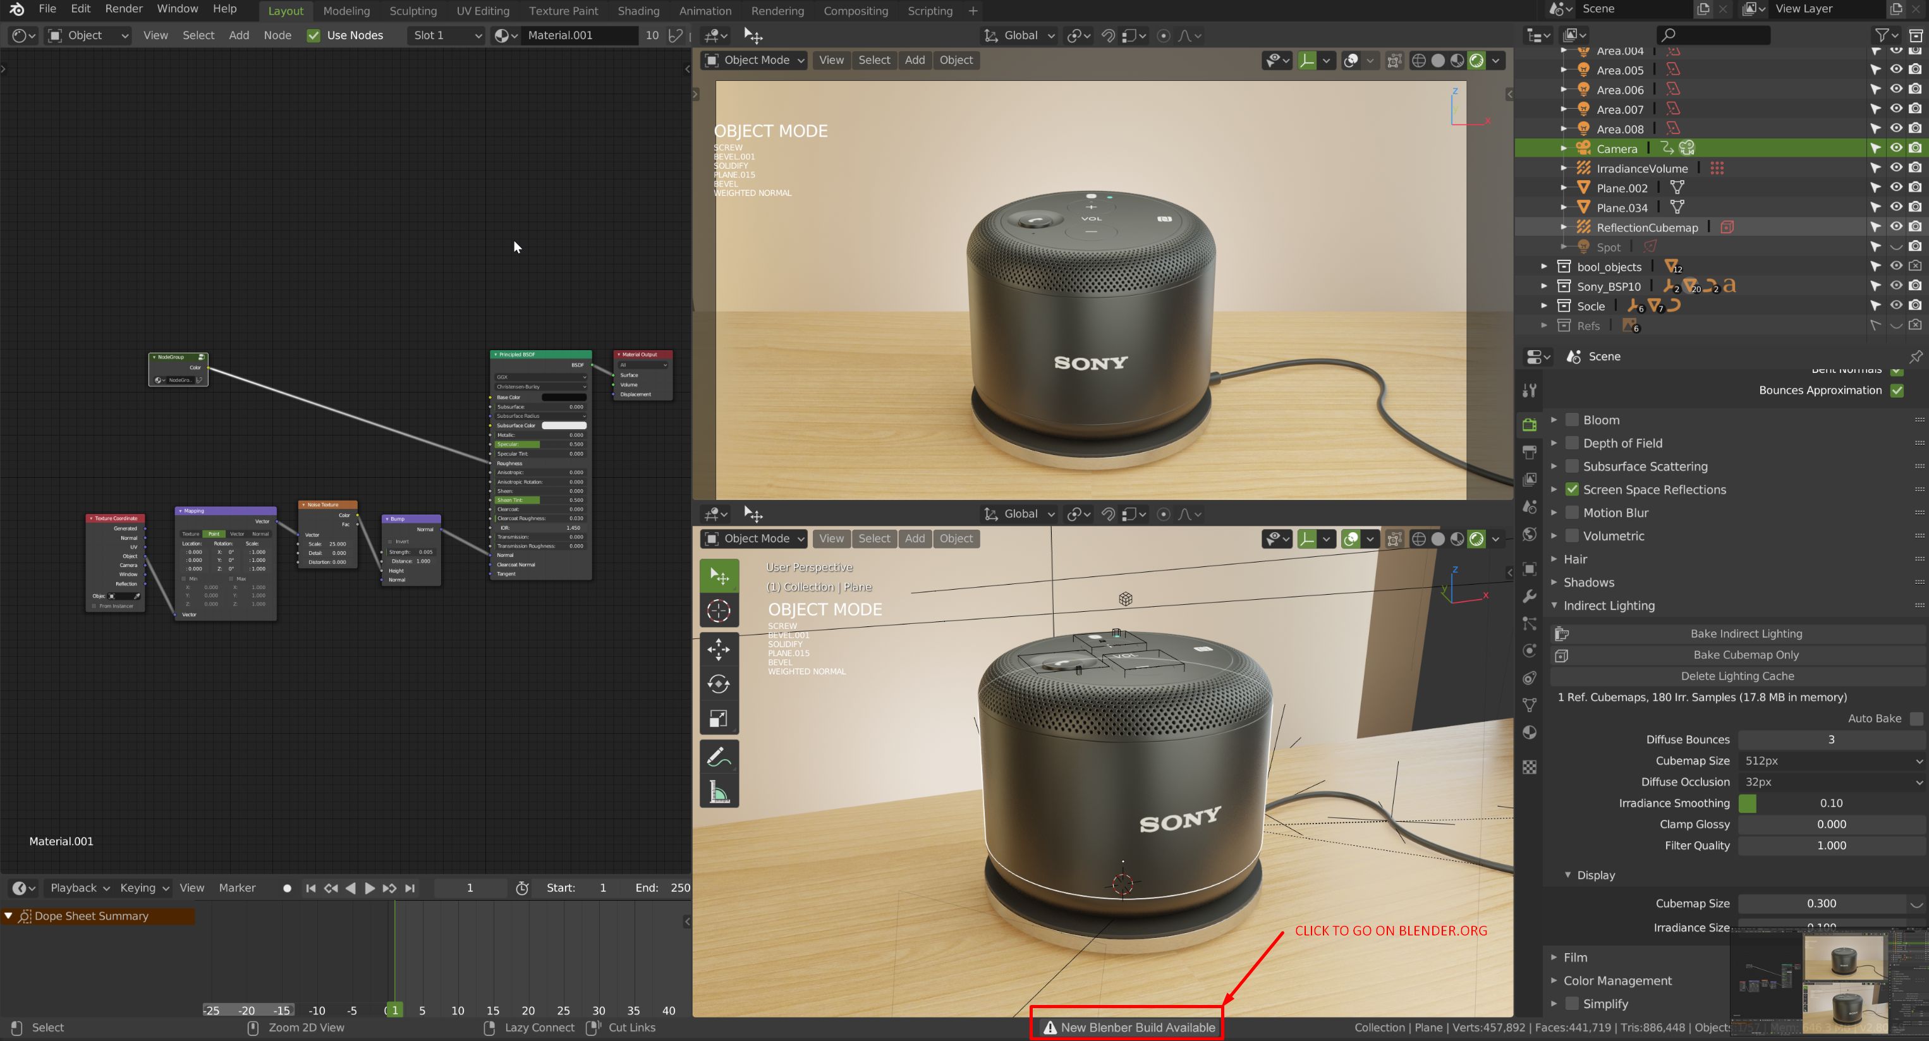1929x1041 pixels.
Task: Enable the Bloom checkbox
Action: (1573, 420)
